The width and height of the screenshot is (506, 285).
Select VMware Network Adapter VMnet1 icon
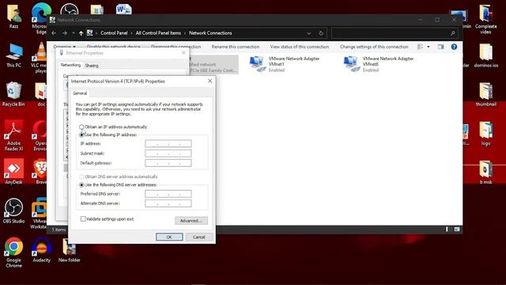pos(257,64)
